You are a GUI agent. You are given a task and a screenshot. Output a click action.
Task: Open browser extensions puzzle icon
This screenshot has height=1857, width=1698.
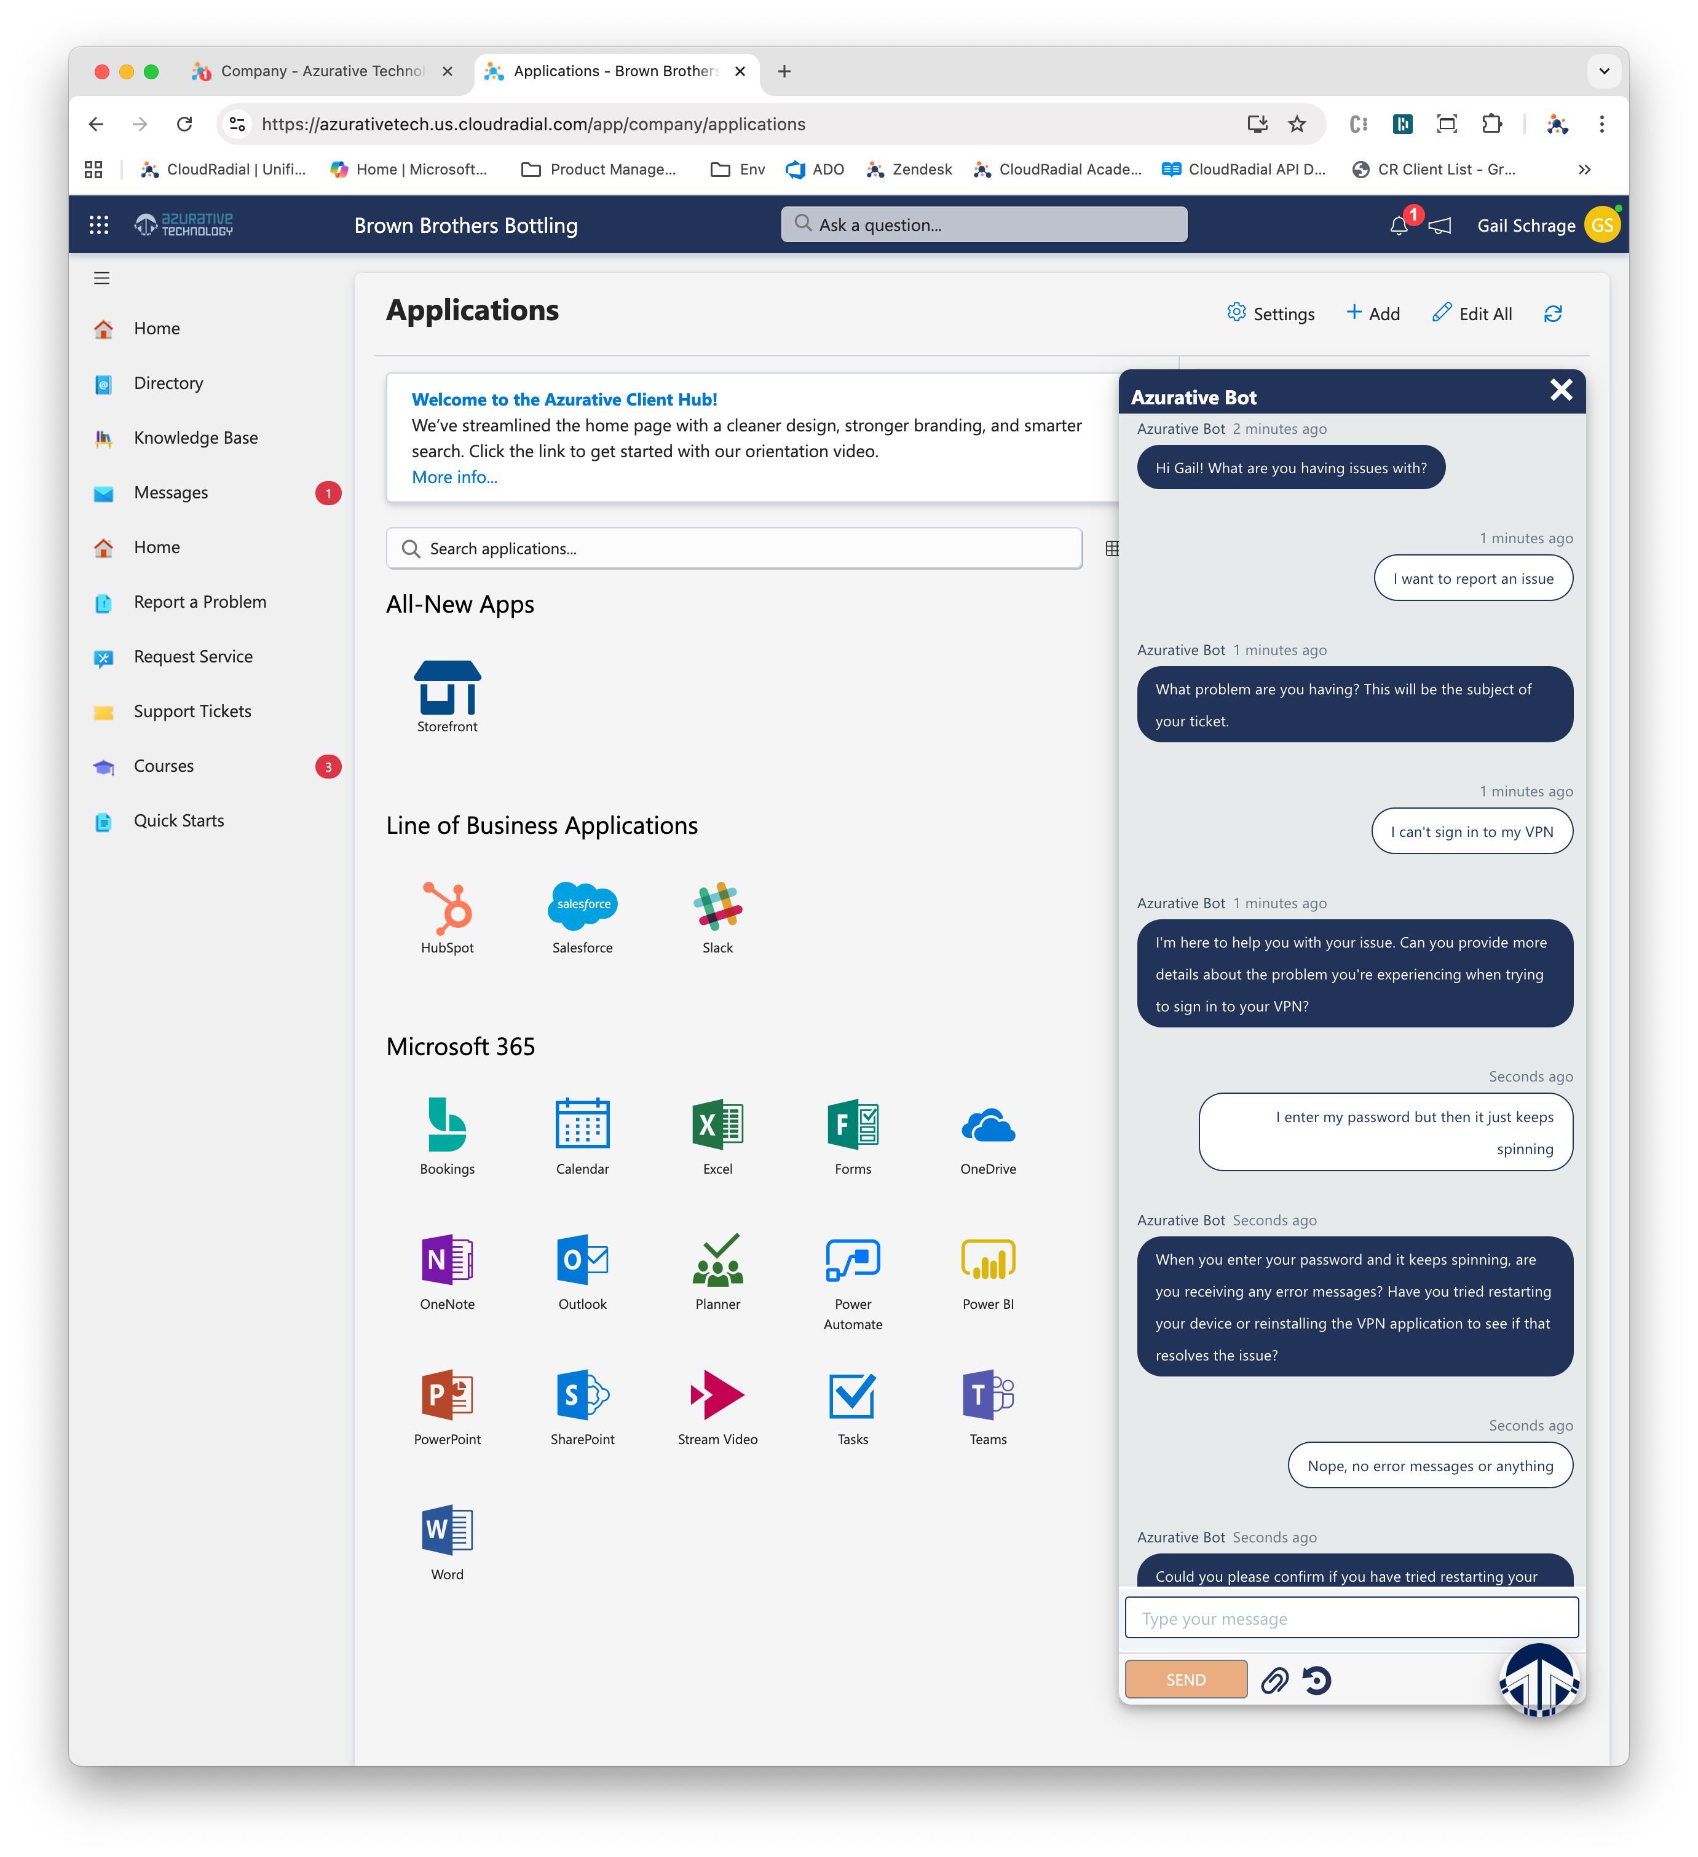pyautogui.click(x=1491, y=124)
